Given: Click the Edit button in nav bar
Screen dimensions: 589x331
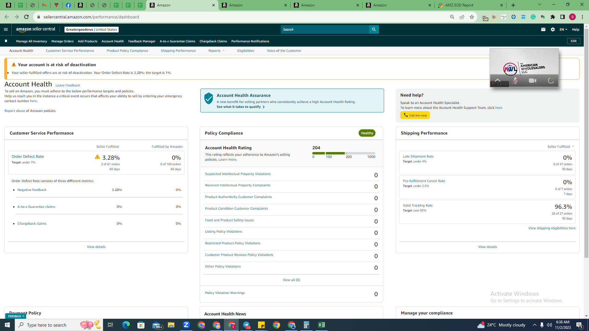Looking at the screenshot, I should 574,41.
